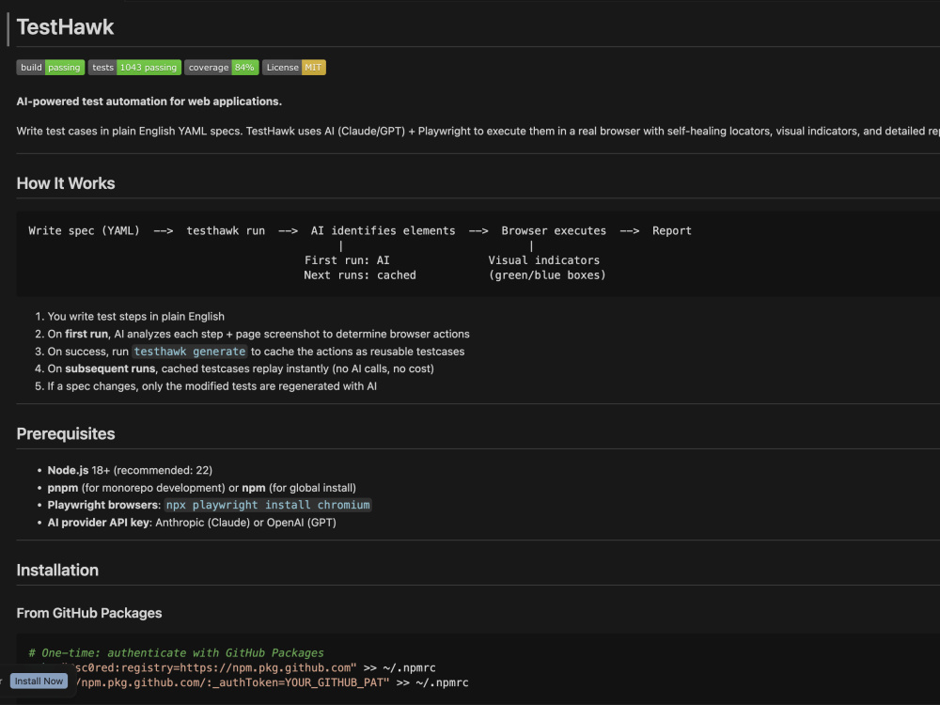Viewport: 940px width, 705px height.
Task: Click the pnpm or npm prerequisite line
Action: click(202, 487)
